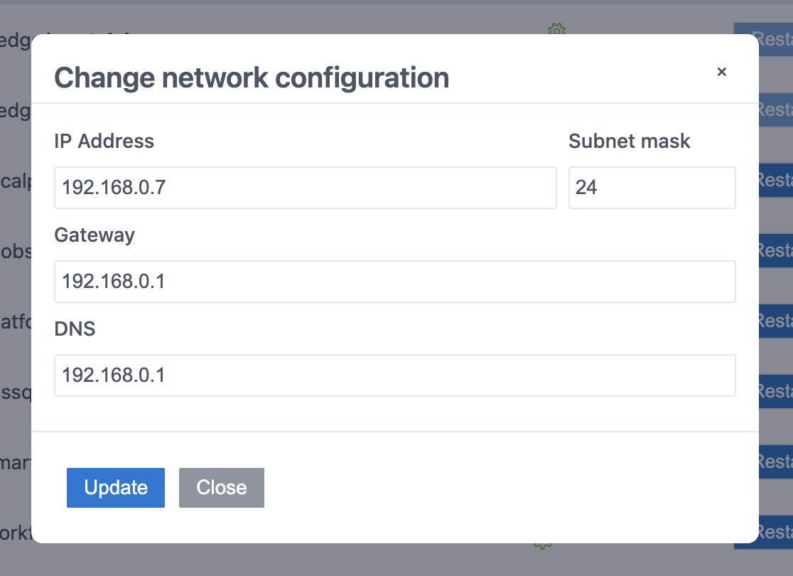Viewport: 793px width, 576px height.
Task: Hit Restart on the 'obs' row
Action: click(x=775, y=251)
